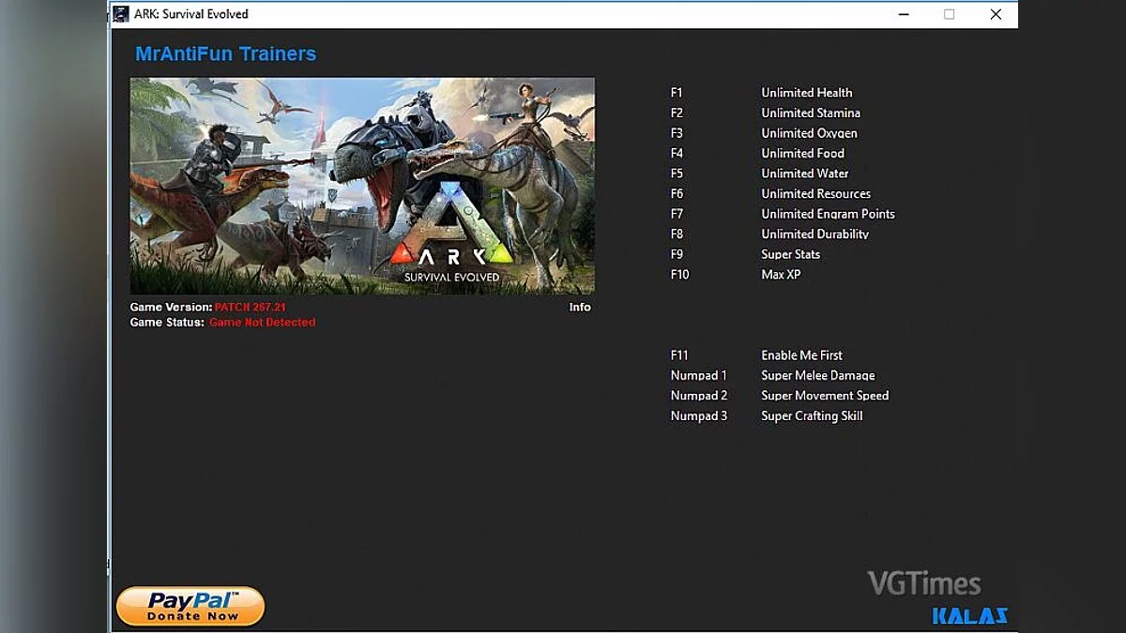Viewport: 1126px width, 633px height.
Task: Select the Unlimited Engram Points option
Action: click(x=828, y=214)
